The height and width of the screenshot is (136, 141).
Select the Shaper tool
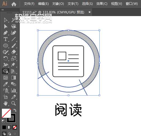pos(6,52)
